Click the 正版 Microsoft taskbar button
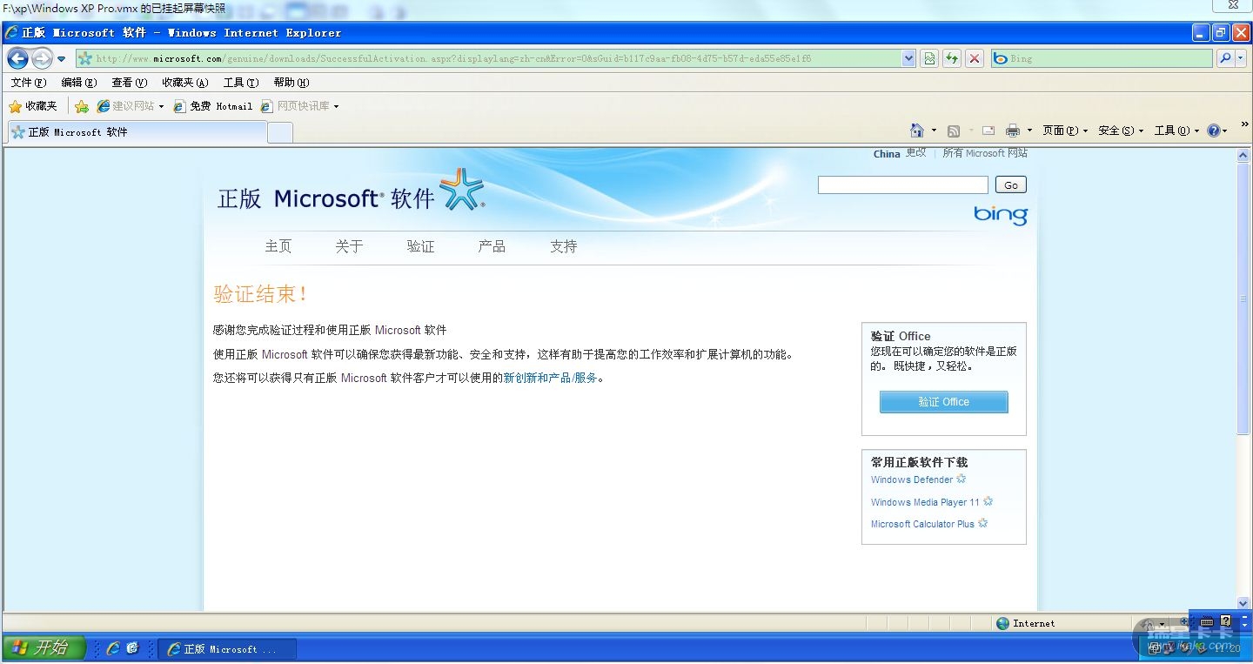Viewport: 1253px width, 664px height. tap(227, 649)
